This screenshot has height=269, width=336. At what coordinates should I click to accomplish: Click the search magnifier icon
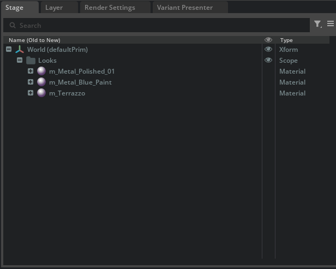click(x=13, y=26)
